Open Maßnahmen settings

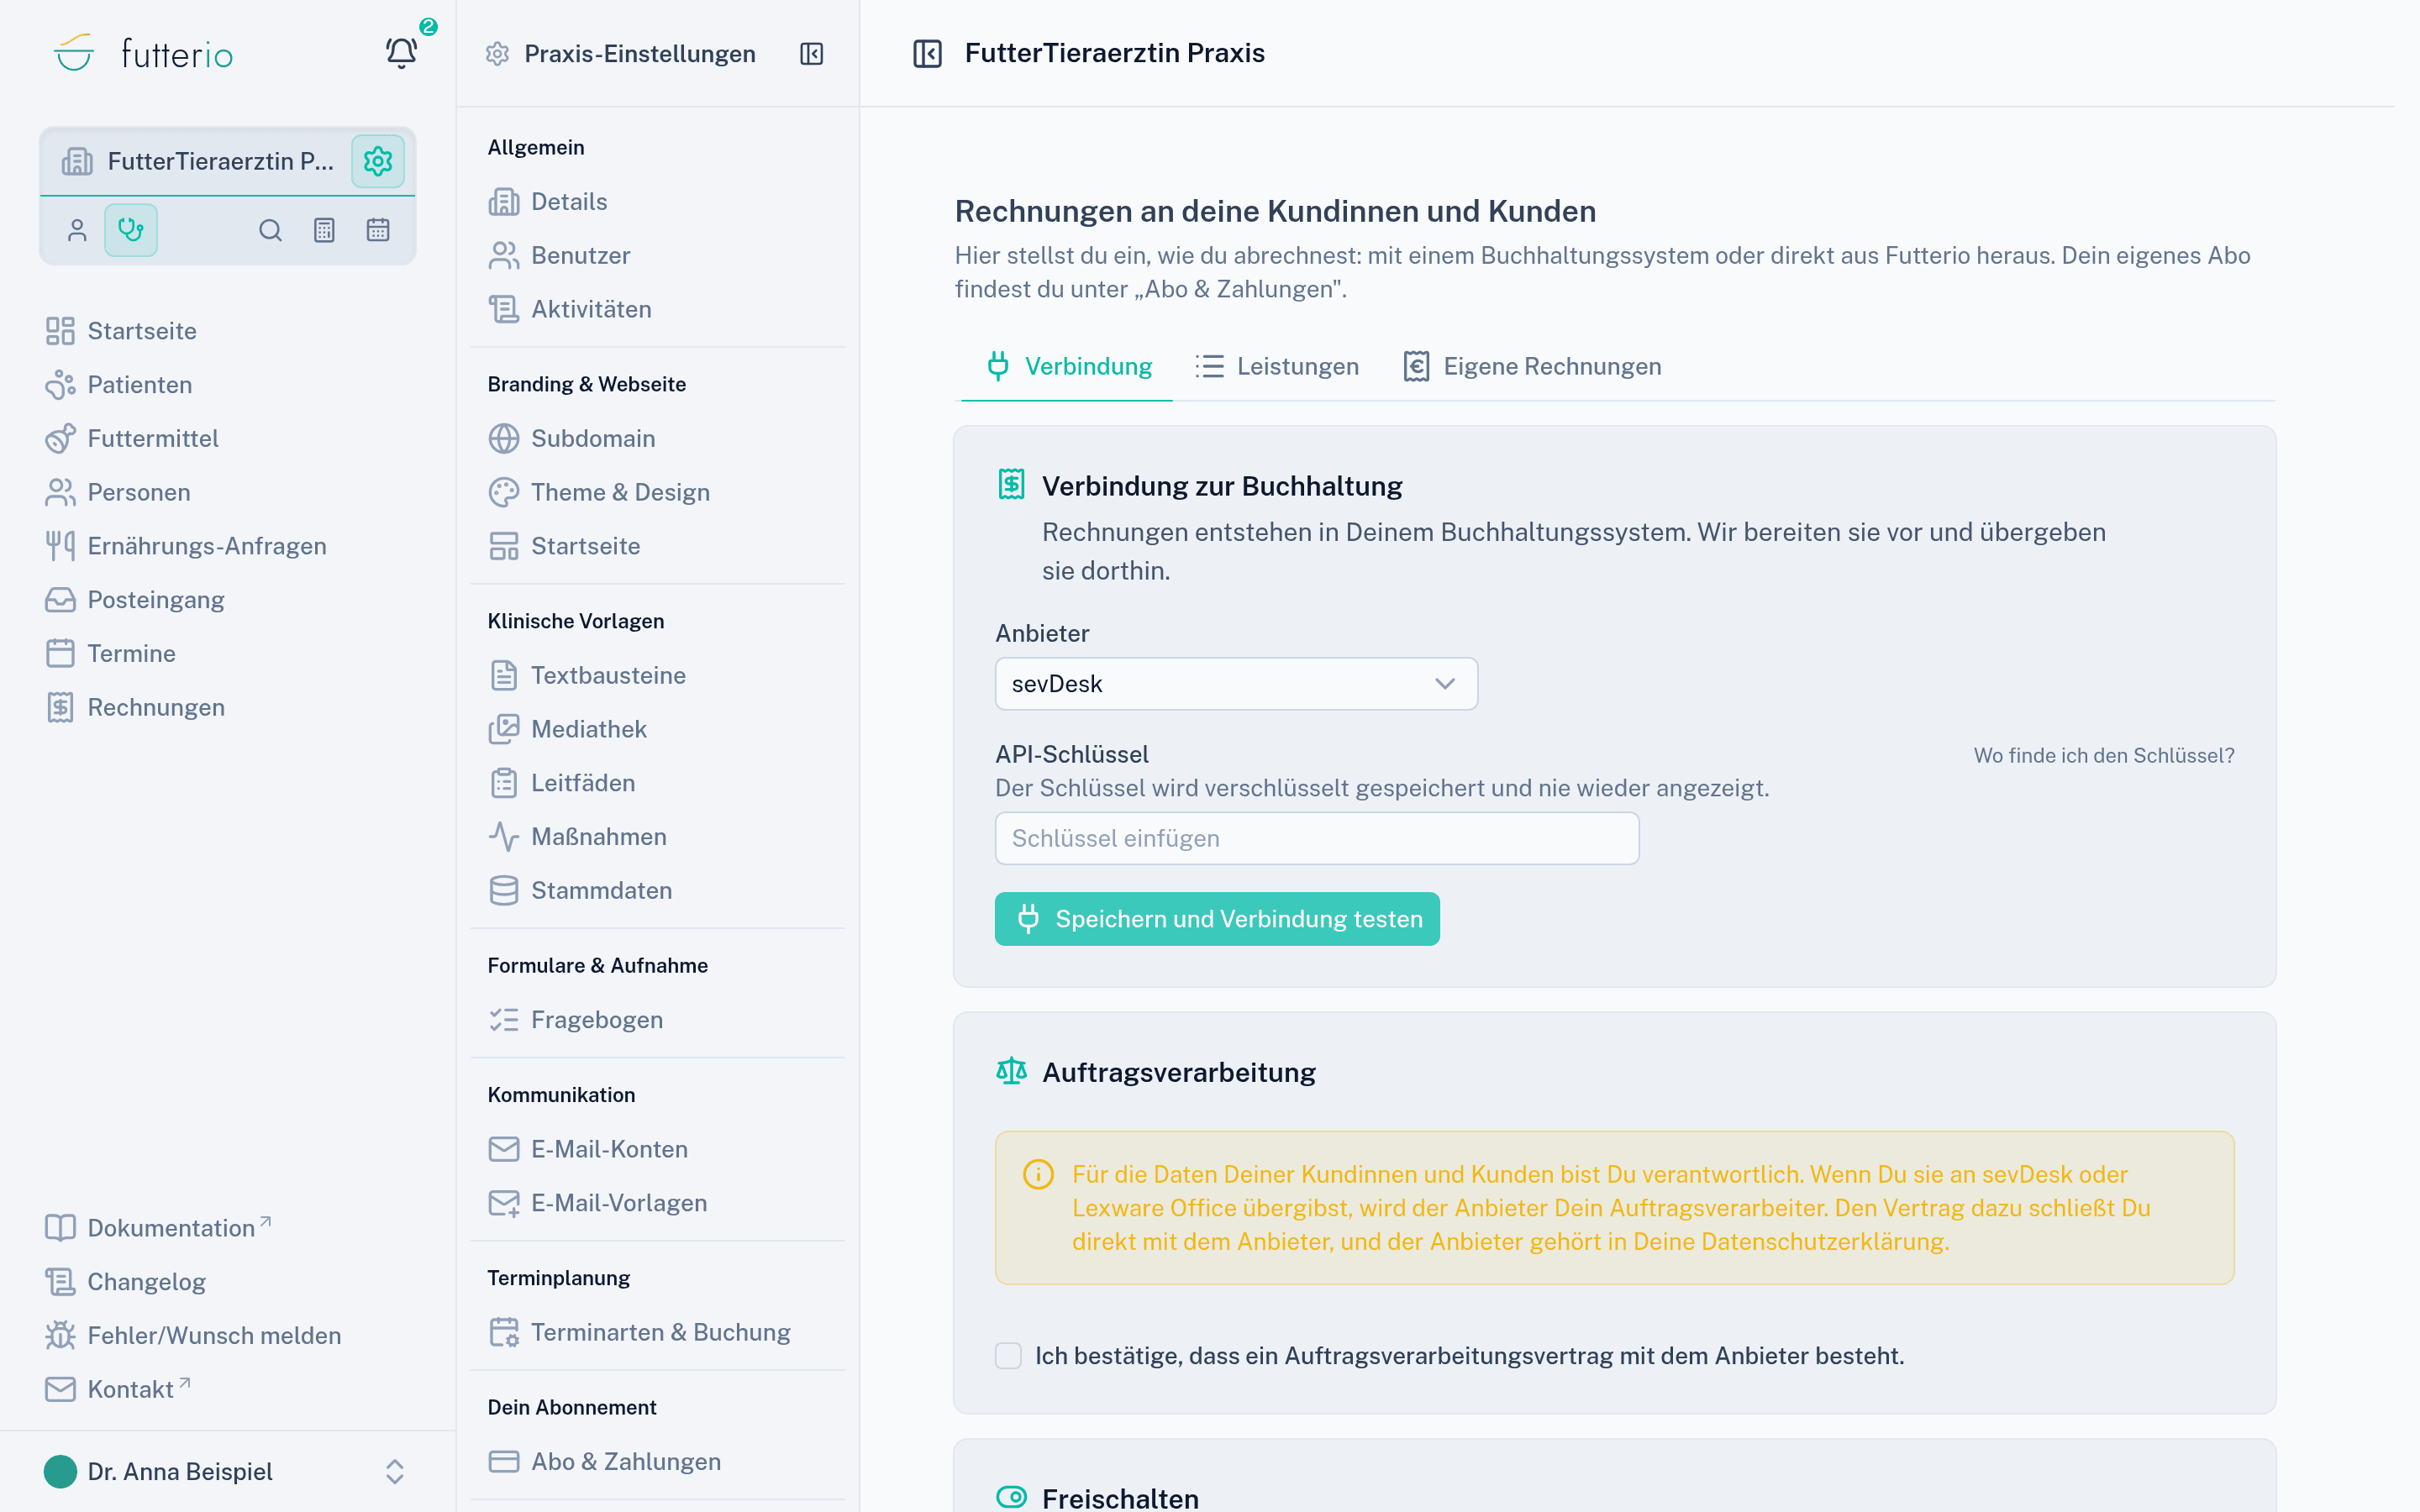[578, 837]
